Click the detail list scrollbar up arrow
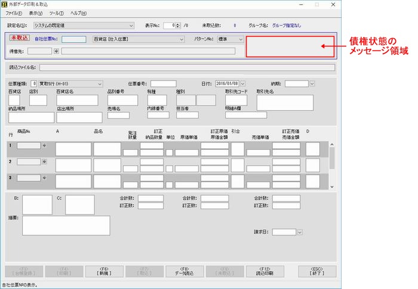The height and width of the screenshot is (289, 418). (332, 144)
